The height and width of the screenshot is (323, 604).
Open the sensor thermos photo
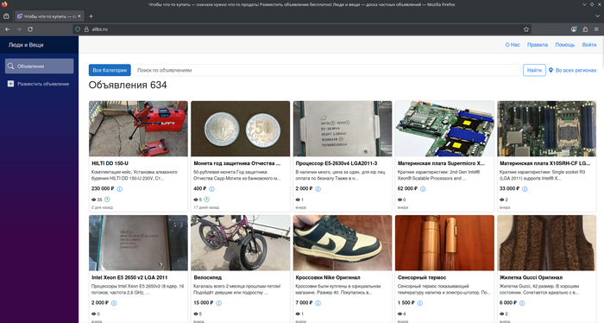coord(444,243)
